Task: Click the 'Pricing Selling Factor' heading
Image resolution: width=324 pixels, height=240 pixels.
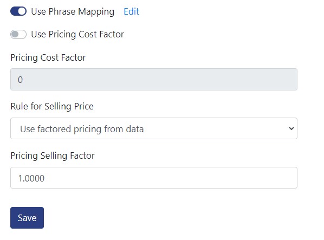Action: (x=53, y=155)
